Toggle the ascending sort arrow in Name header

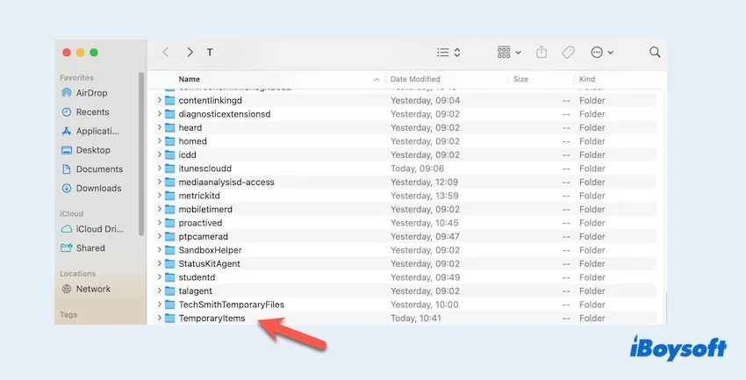click(x=377, y=80)
